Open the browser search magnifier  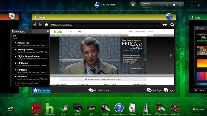(x=172, y=25)
